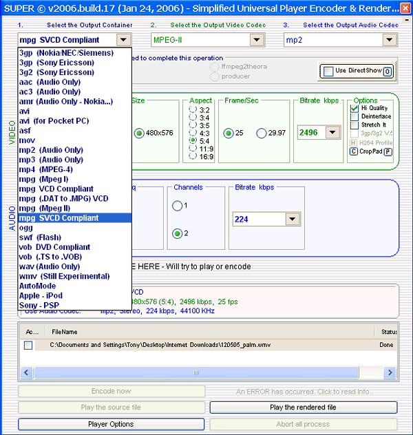Choose swf (Flash) output container

[74, 237]
